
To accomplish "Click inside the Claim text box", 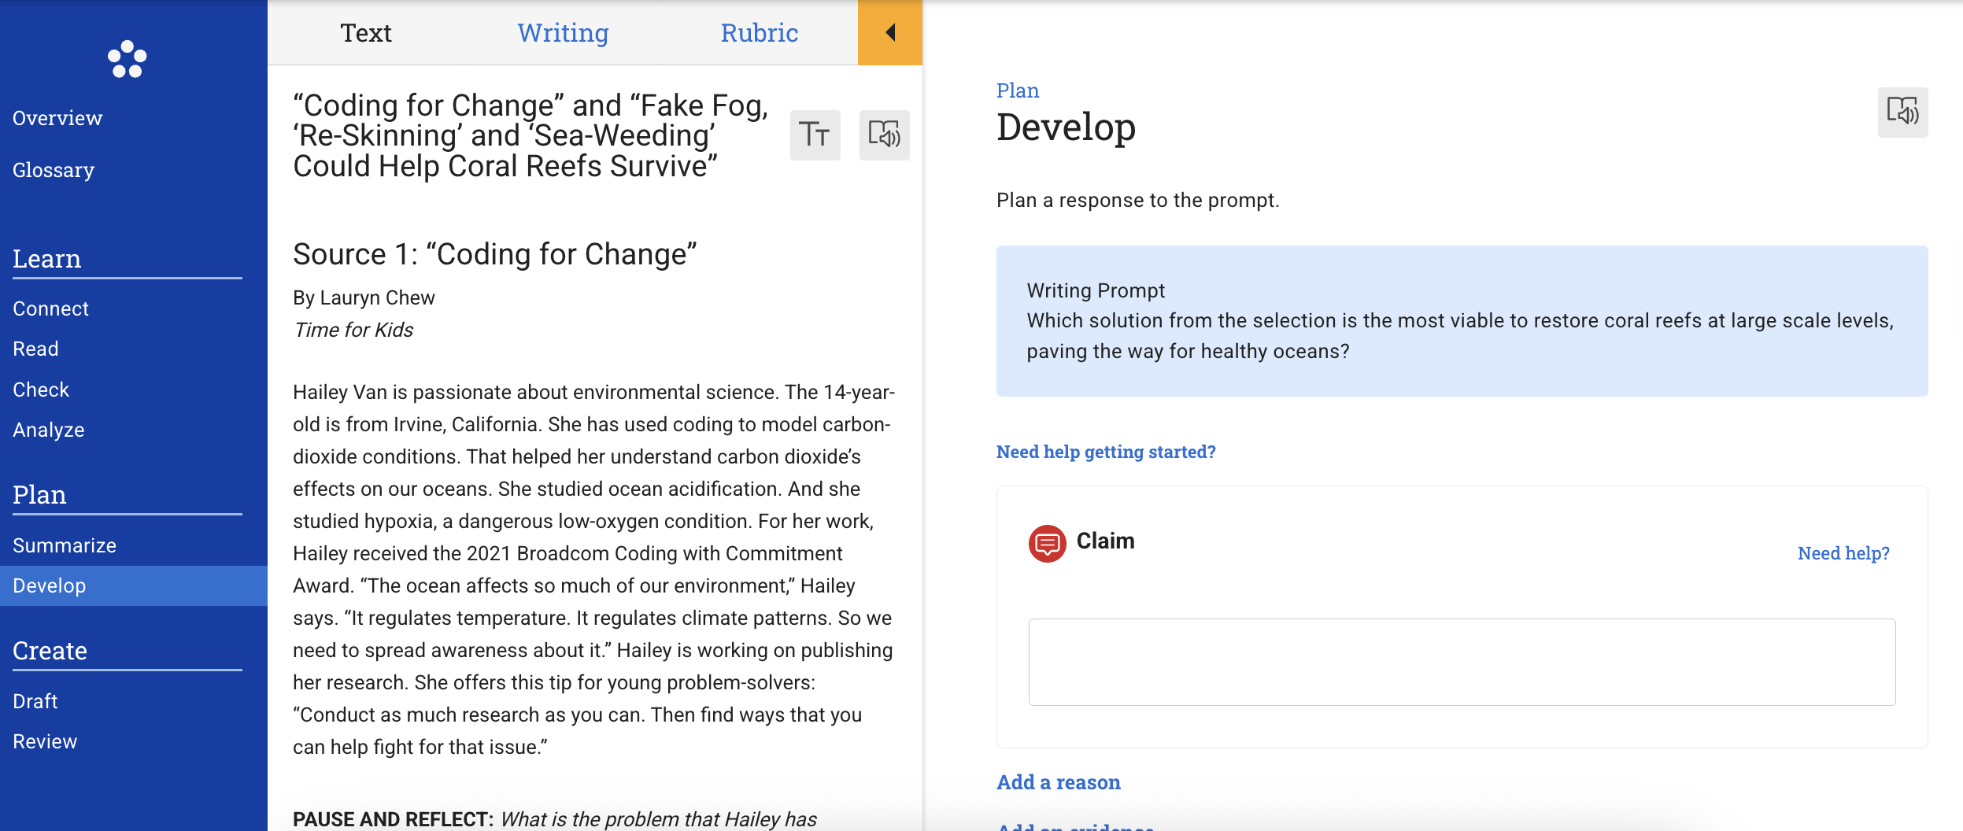I will tap(1462, 662).
